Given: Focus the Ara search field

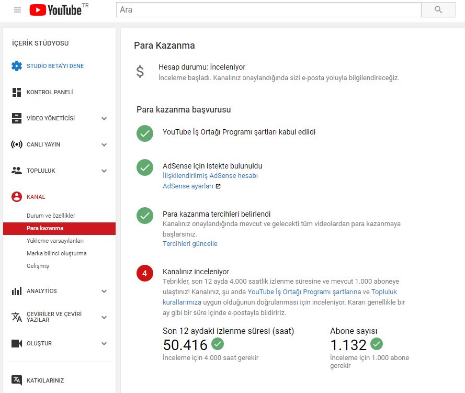Looking at the screenshot, I should (269, 10).
